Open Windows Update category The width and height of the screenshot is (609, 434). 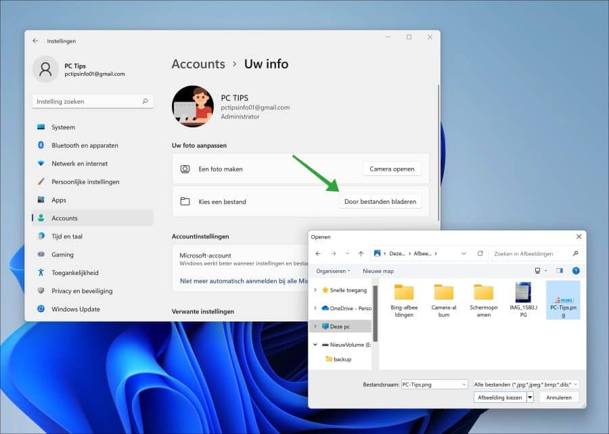coord(93,309)
